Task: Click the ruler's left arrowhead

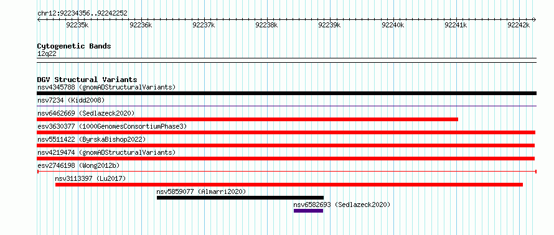Action: click(39, 20)
